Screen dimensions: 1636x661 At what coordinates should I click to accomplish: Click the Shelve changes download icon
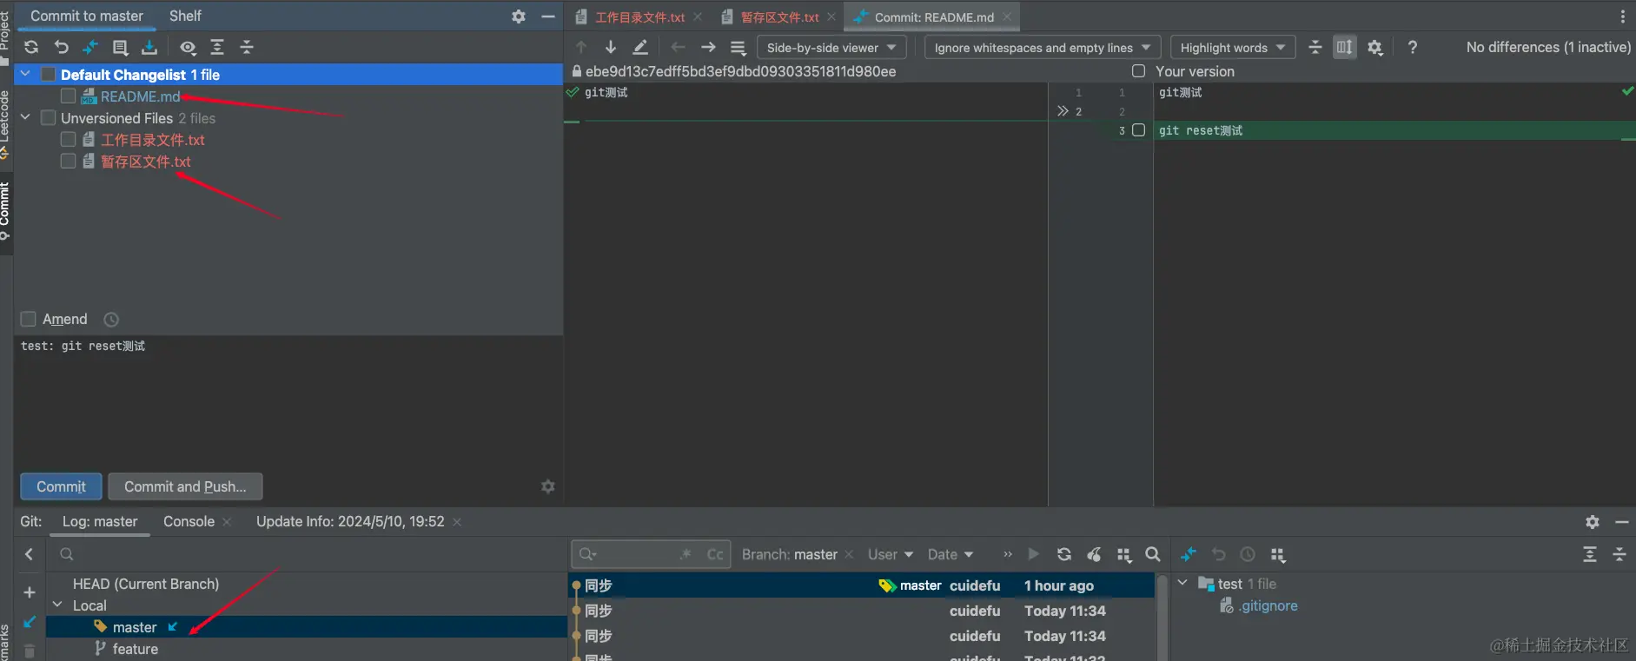tap(149, 47)
